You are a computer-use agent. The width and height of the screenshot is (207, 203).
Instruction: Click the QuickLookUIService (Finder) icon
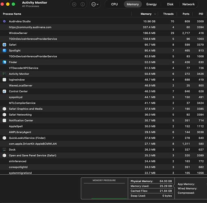click(x=4, y=138)
